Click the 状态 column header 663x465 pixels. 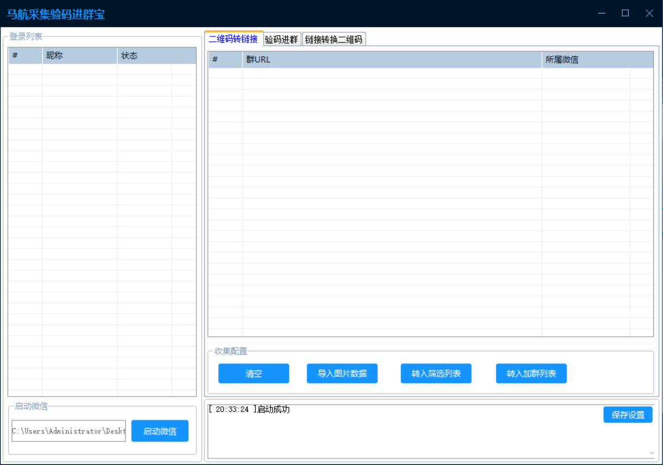click(157, 56)
